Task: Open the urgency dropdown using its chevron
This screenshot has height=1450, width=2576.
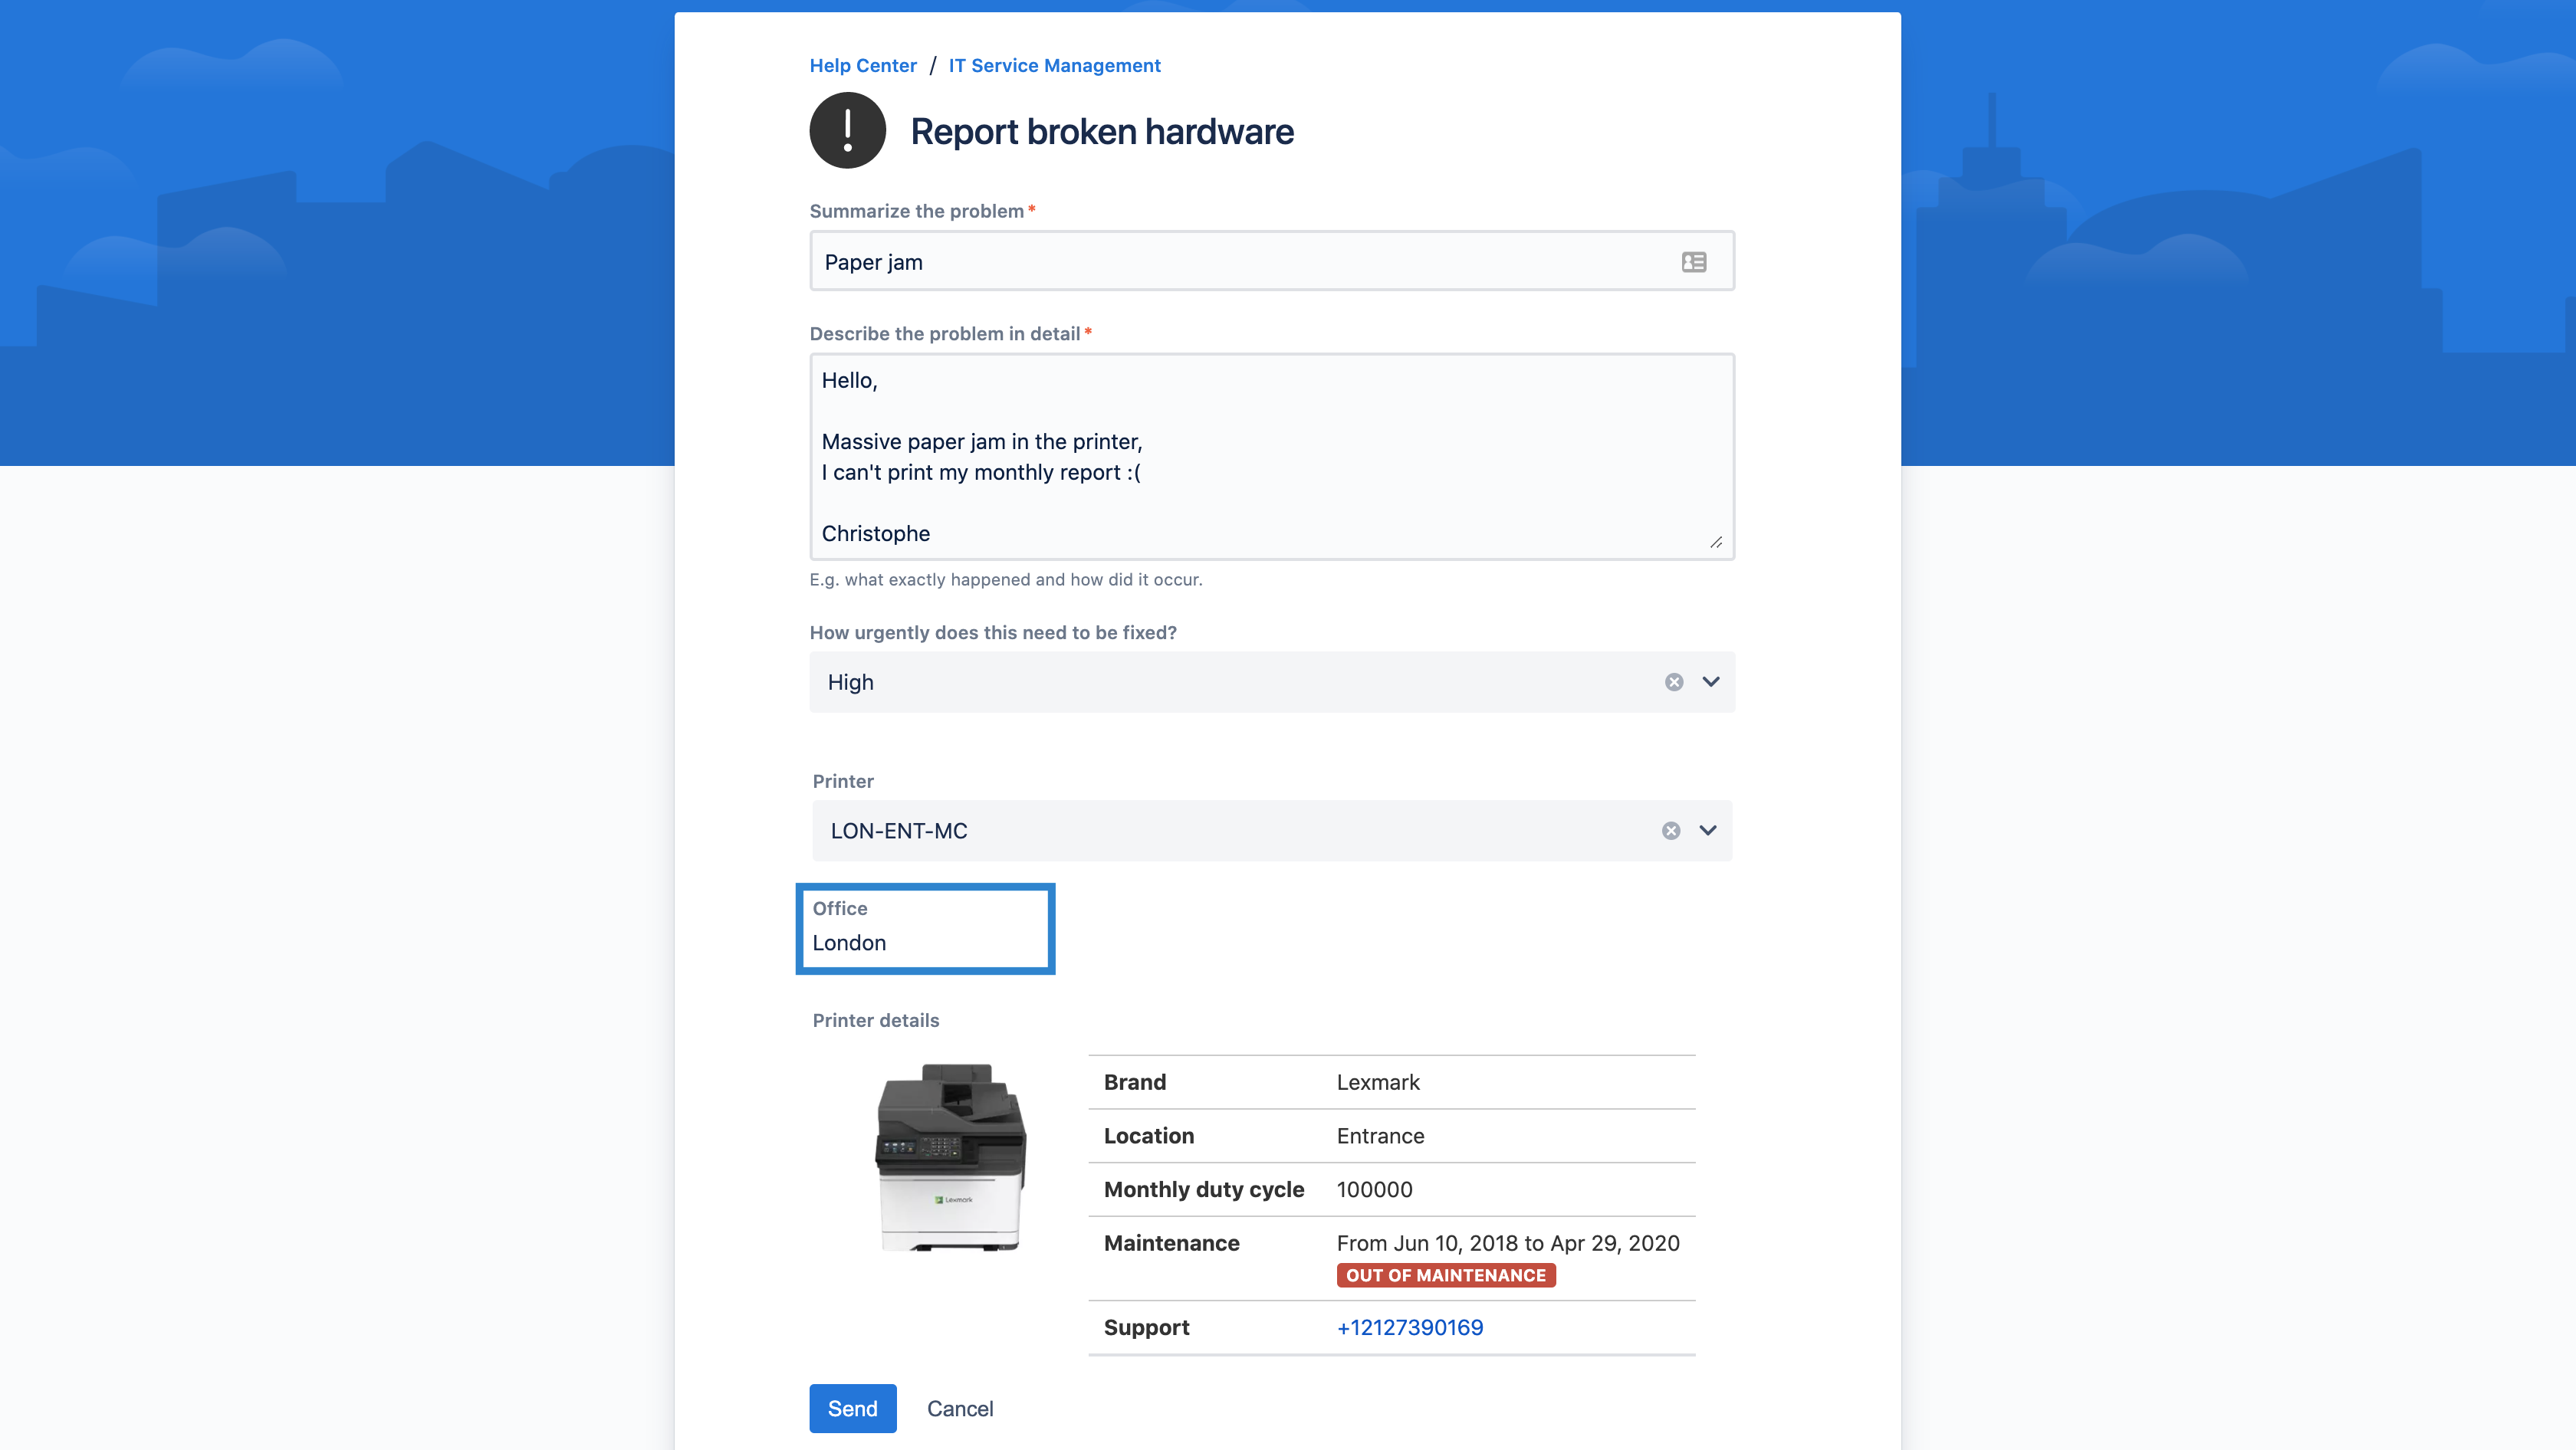Action: 1710,681
